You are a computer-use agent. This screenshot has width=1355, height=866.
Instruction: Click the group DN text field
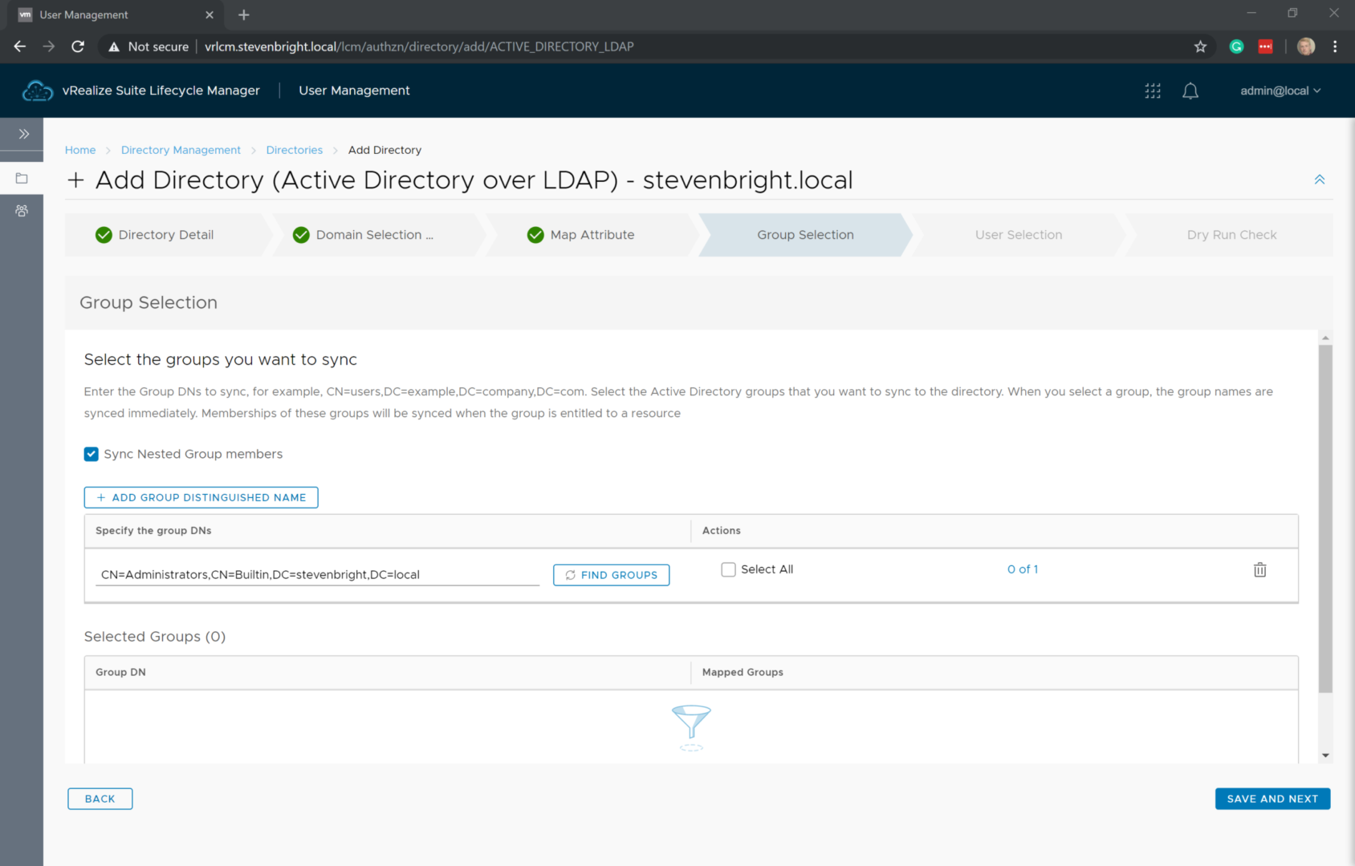[x=317, y=574]
